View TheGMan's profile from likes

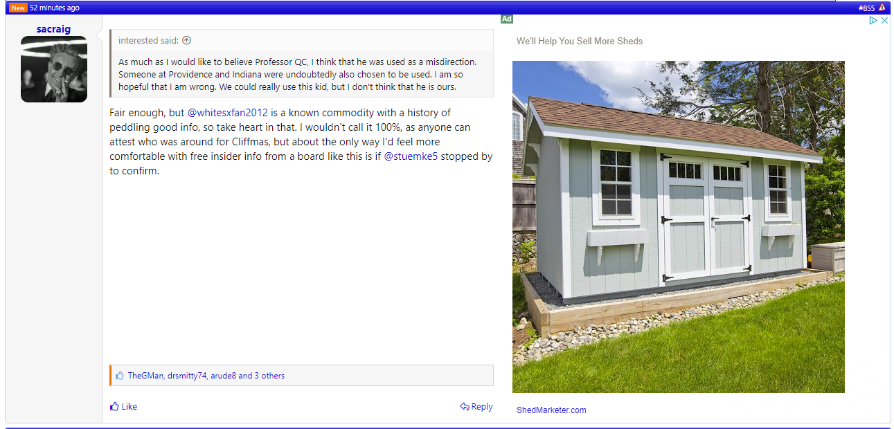(x=145, y=376)
